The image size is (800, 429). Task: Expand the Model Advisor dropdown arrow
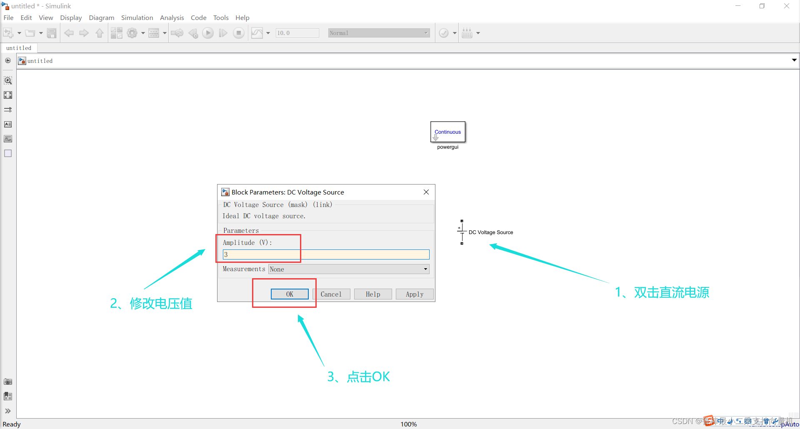(x=455, y=33)
